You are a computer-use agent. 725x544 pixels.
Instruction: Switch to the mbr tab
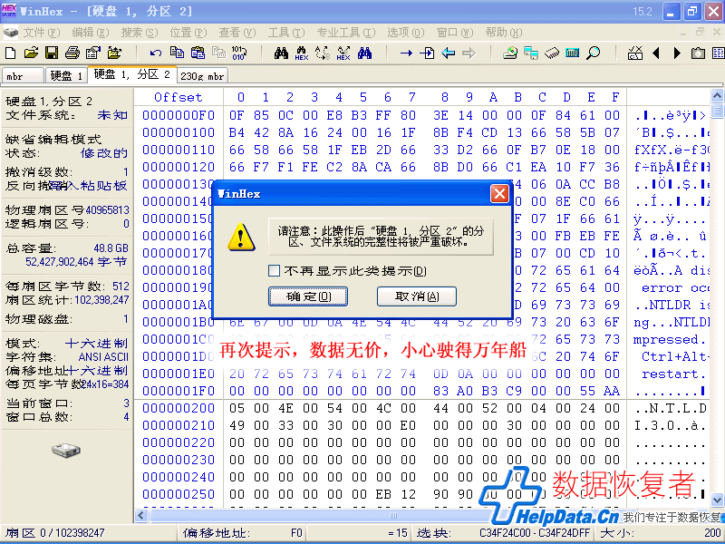(22, 76)
